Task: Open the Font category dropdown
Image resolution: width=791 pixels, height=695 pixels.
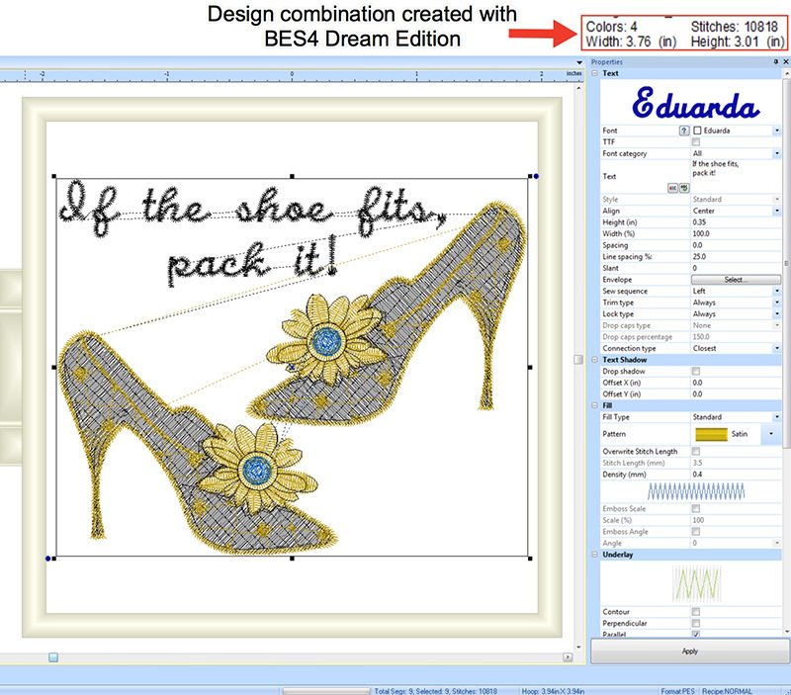Action: (776, 153)
